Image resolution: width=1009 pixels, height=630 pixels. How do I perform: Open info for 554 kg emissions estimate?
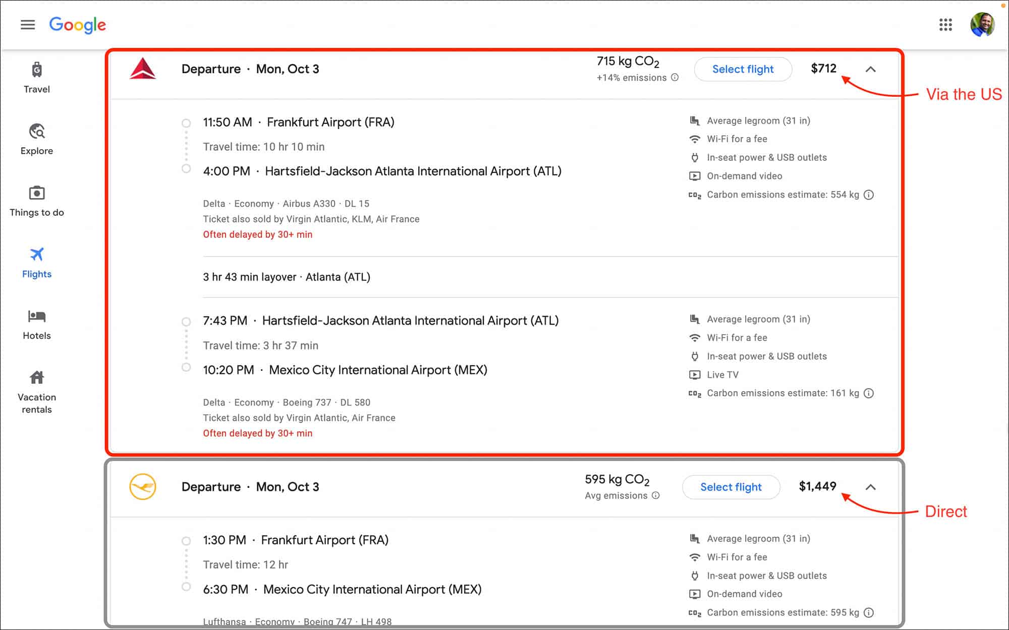point(868,195)
